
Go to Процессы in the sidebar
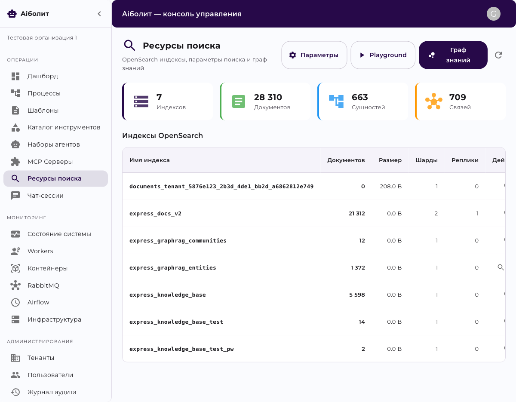click(44, 93)
